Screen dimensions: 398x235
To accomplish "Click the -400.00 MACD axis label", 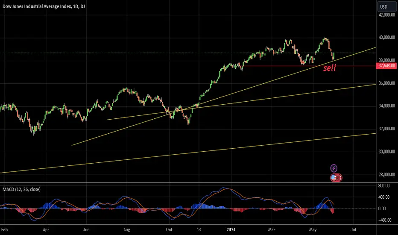I will point(384,220).
